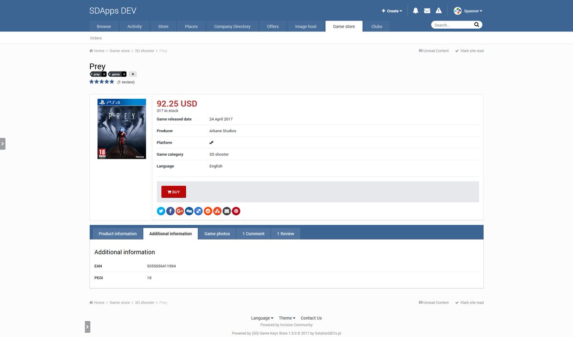Select the Game store tab
573x337 pixels.
(344, 26)
